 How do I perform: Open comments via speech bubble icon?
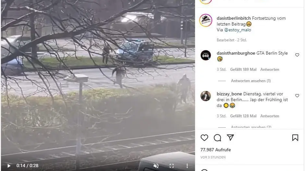[x=217, y=138]
